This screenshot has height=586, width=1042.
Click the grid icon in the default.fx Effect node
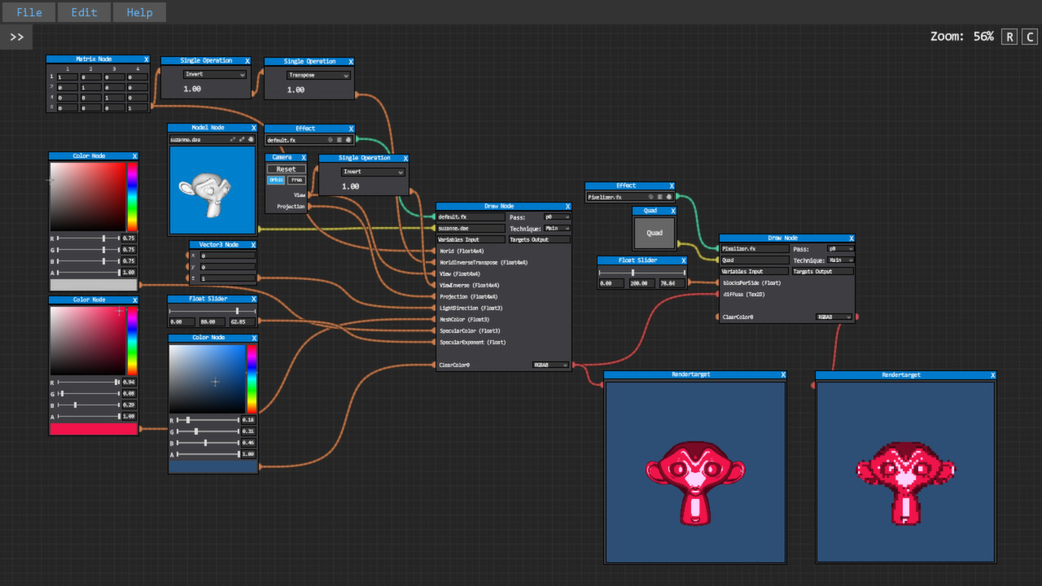tap(339, 140)
